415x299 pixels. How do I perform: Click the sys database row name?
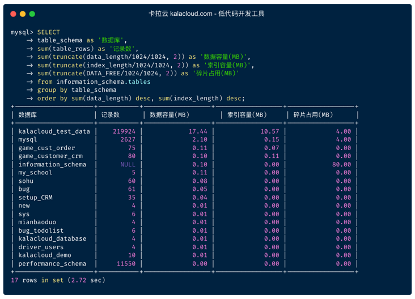24,214
